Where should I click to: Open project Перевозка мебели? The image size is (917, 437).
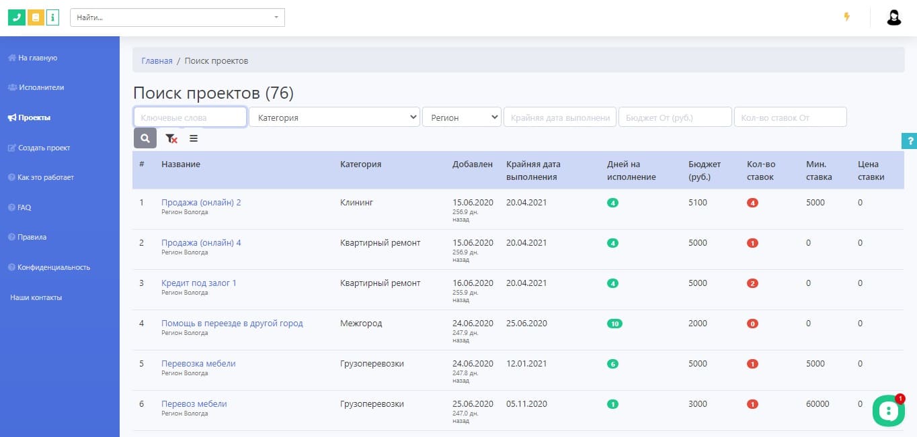coord(198,363)
